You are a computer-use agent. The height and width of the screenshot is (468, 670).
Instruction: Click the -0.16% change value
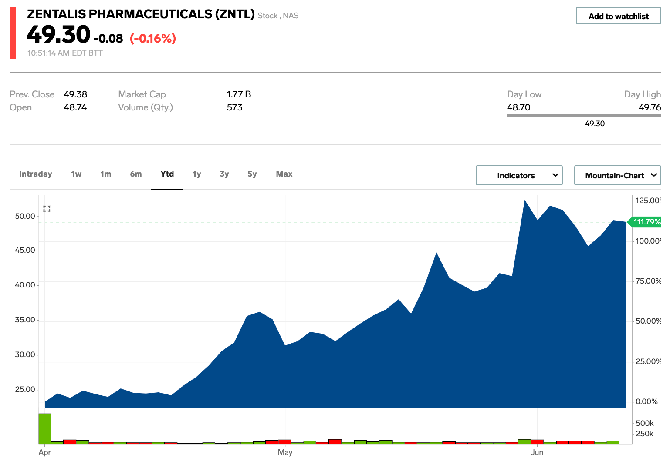pyautogui.click(x=153, y=39)
